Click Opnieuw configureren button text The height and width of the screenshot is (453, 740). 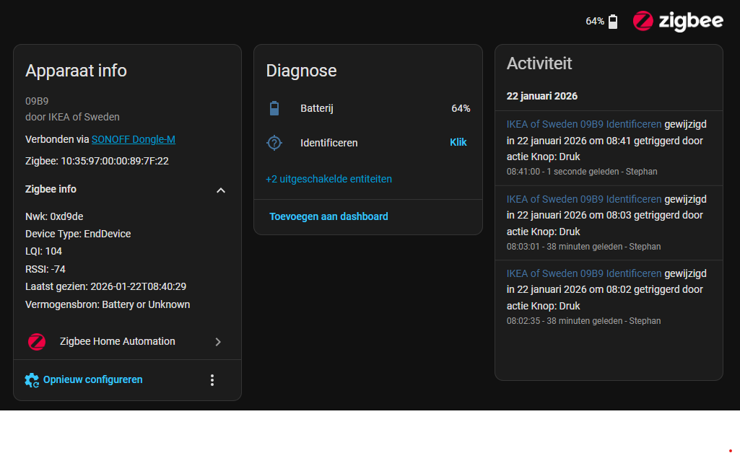pyautogui.click(x=92, y=379)
